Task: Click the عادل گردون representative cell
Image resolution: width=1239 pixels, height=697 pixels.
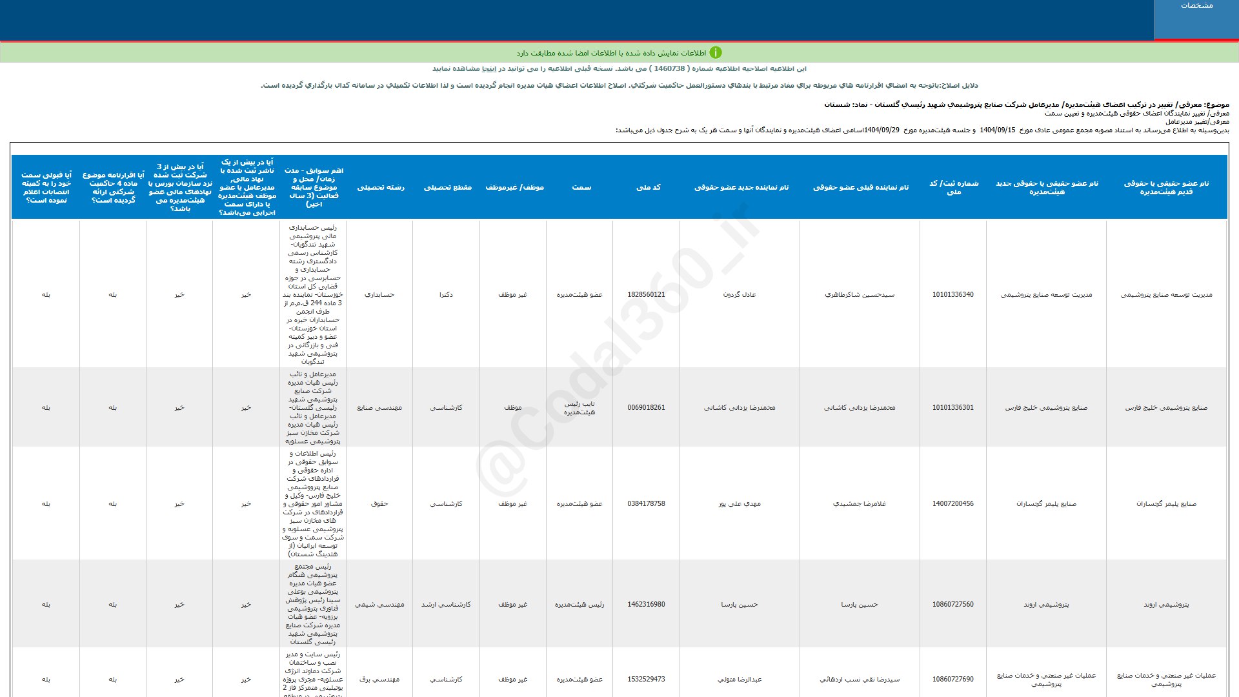Action: click(x=740, y=294)
